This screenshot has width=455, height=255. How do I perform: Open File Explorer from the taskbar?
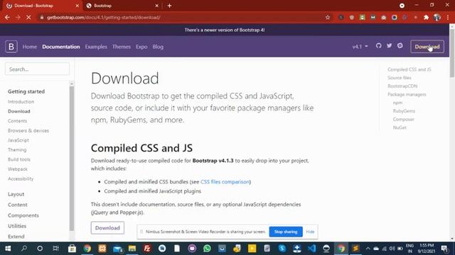point(132,249)
